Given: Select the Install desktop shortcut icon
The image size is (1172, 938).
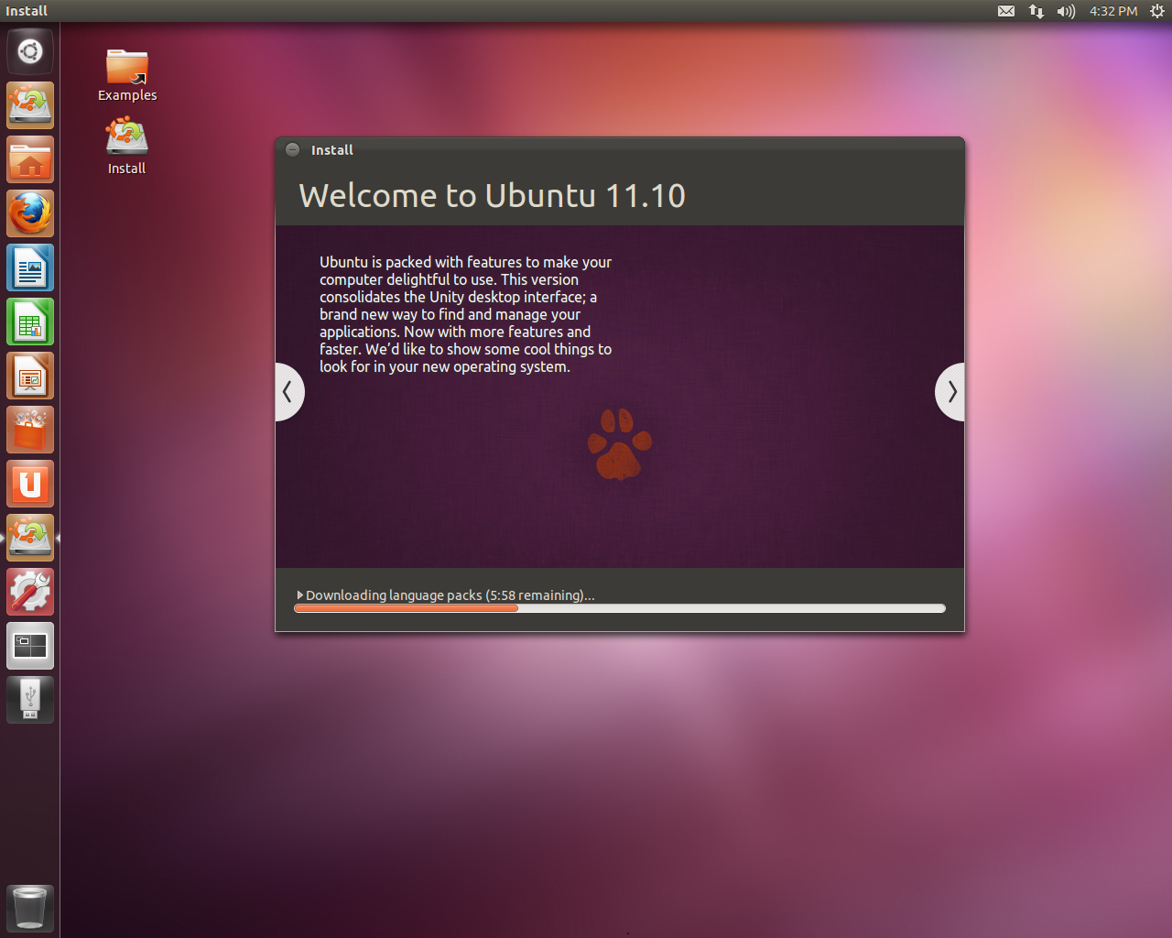Looking at the screenshot, I should [x=126, y=147].
